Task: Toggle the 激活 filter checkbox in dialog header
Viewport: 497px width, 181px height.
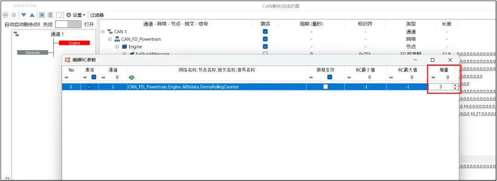Action: pyautogui.click(x=94, y=77)
